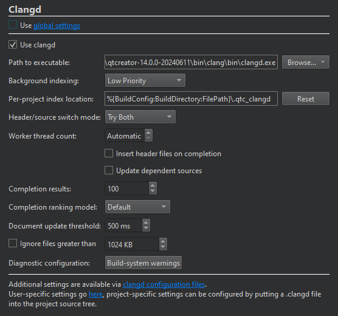Decrease the 1024 KB file size limit
This screenshot has height=316, width=338.
coord(163,247)
